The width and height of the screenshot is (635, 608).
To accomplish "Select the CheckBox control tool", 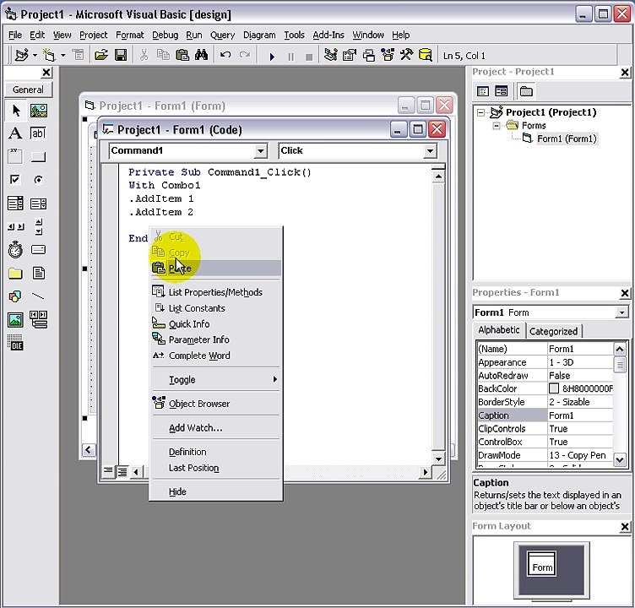I will [15, 179].
